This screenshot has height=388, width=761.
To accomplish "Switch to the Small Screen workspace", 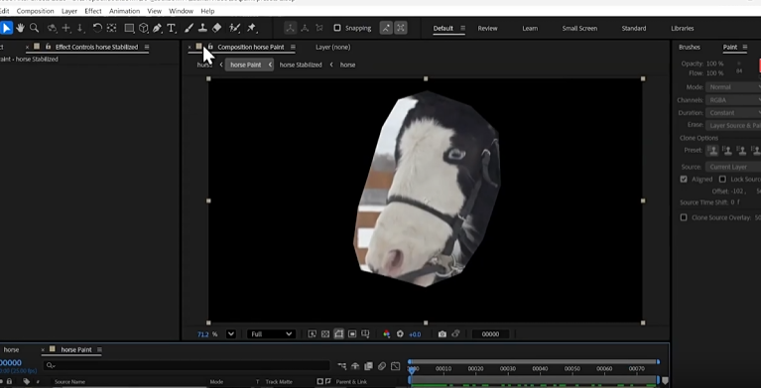I will [579, 28].
